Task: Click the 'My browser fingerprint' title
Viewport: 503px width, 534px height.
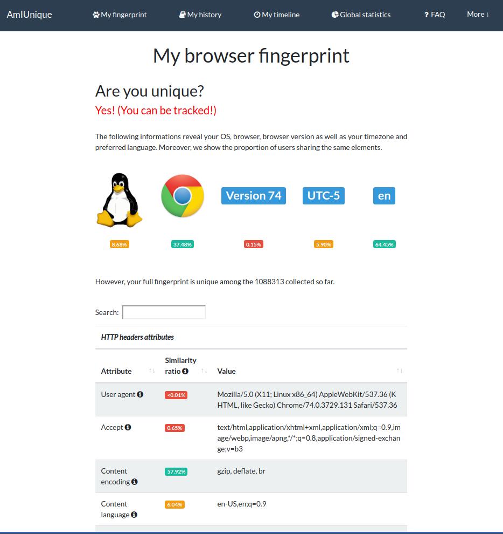Action: [x=251, y=56]
